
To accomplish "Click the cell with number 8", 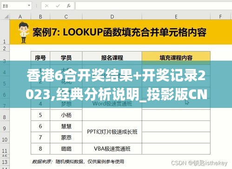I will pyautogui.click(x=40, y=149).
